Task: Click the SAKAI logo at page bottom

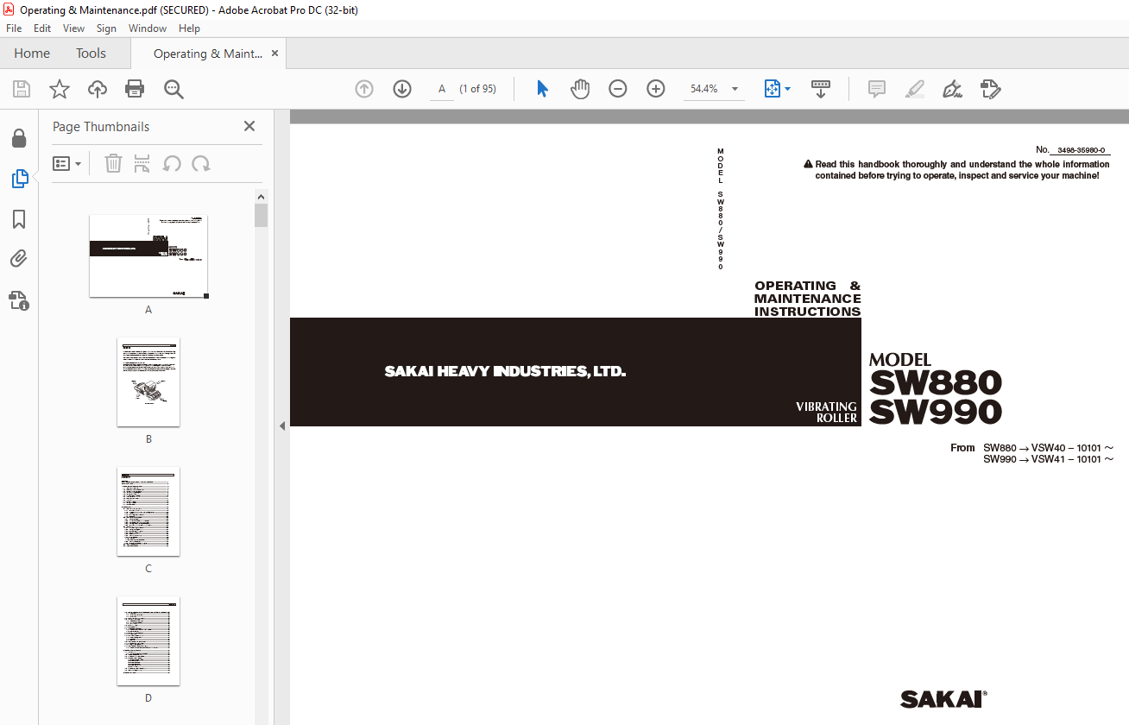Action: pyautogui.click(x=943, y=699)
